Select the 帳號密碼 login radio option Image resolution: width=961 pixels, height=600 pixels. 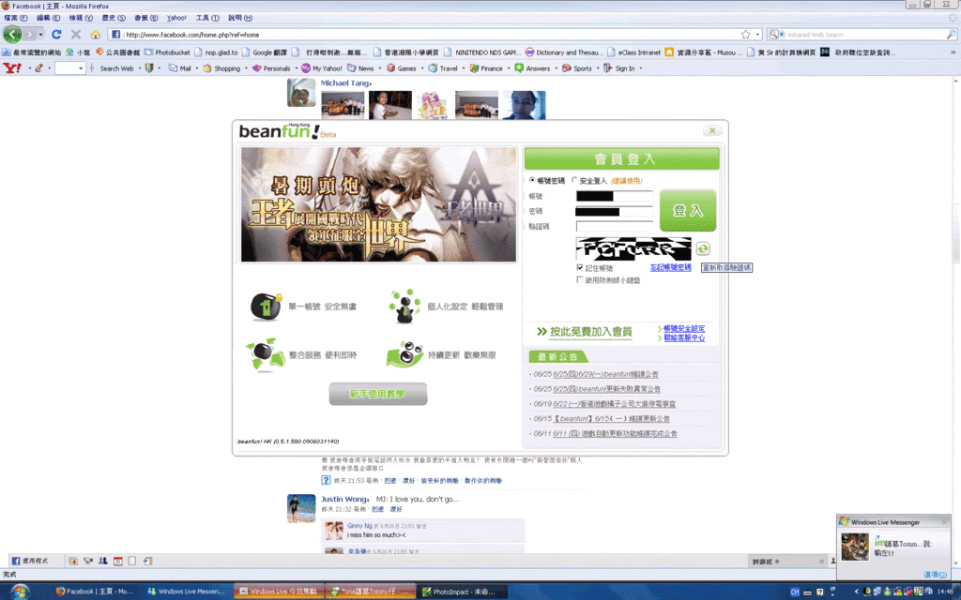532,181
